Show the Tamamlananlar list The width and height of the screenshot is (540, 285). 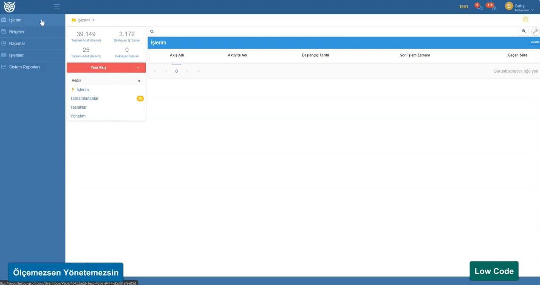pyautogui.click(x=85, y=99)
